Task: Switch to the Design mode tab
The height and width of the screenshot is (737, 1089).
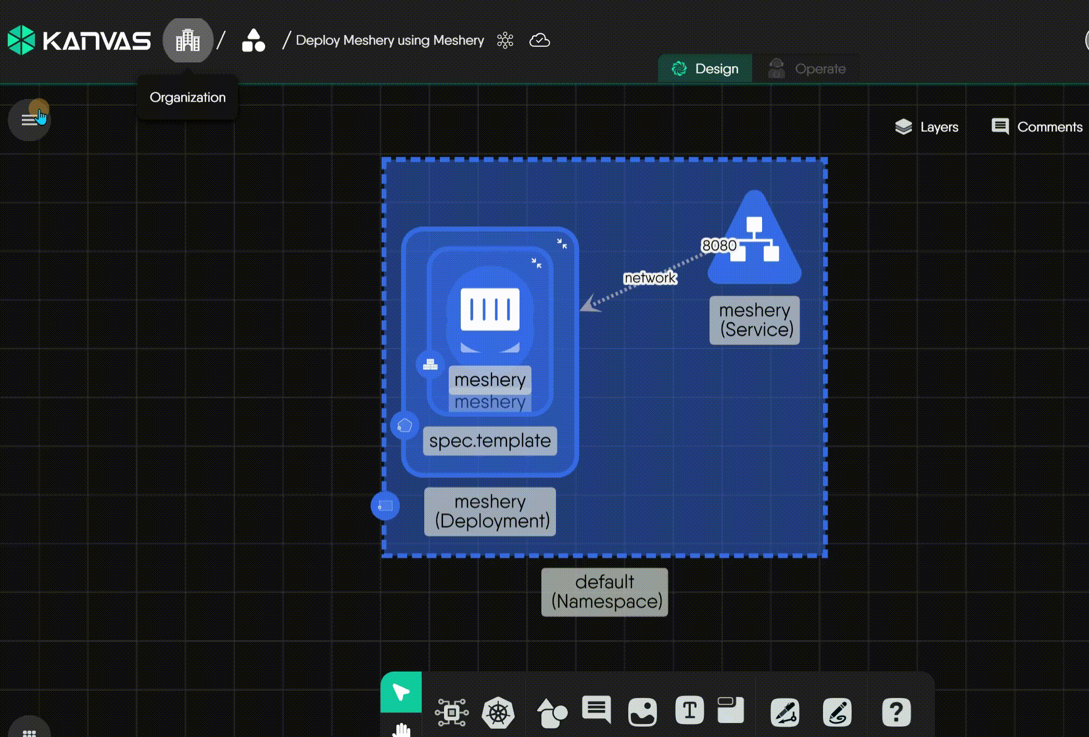Action: tap(705, 69)
